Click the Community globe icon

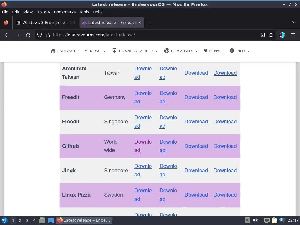pos(166,50)
